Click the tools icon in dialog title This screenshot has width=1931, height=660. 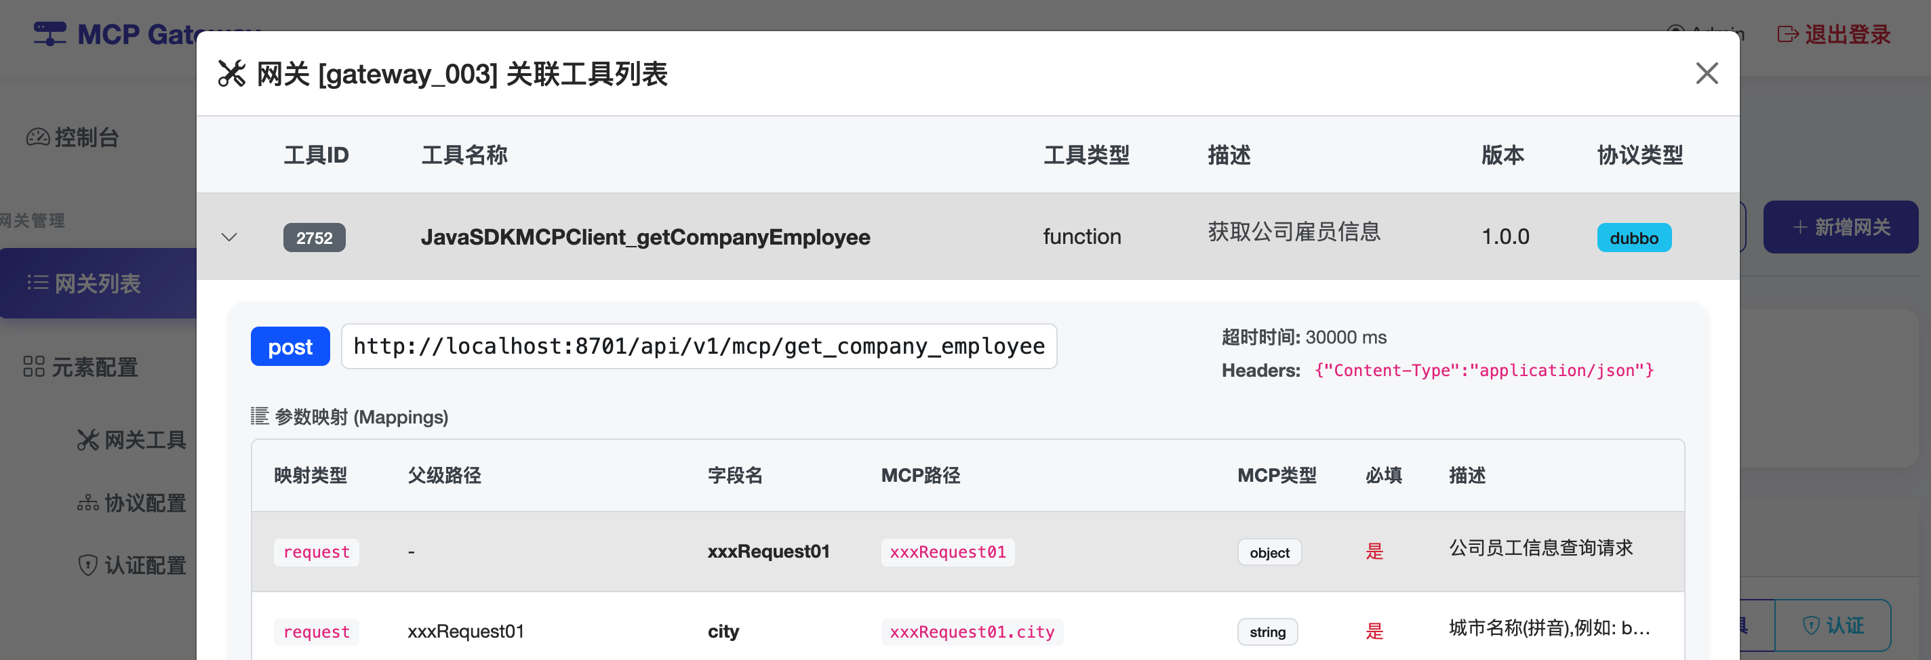[232, 73]
